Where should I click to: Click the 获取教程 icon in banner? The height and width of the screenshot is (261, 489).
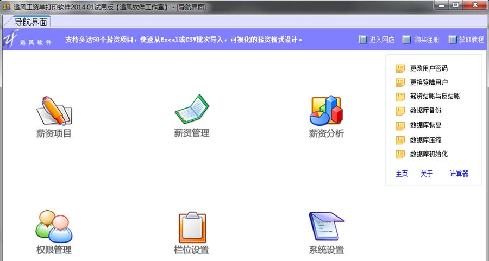pos(453,40)
